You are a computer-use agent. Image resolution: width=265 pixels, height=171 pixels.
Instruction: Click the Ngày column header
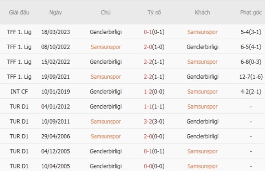tap(55, 12)
